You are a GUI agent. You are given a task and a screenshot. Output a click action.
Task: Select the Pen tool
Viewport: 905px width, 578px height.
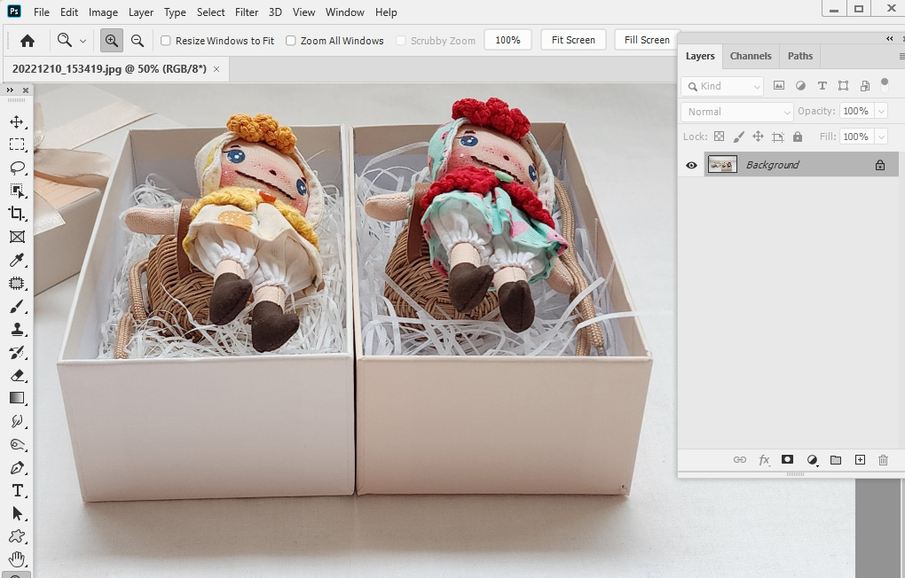pyautogui.click(x=17, y=467)
